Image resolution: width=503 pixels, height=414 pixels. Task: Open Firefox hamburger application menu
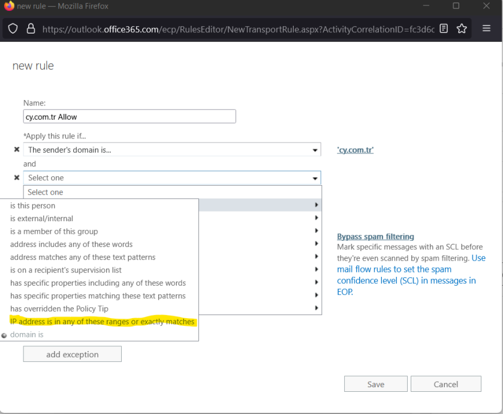486,29
